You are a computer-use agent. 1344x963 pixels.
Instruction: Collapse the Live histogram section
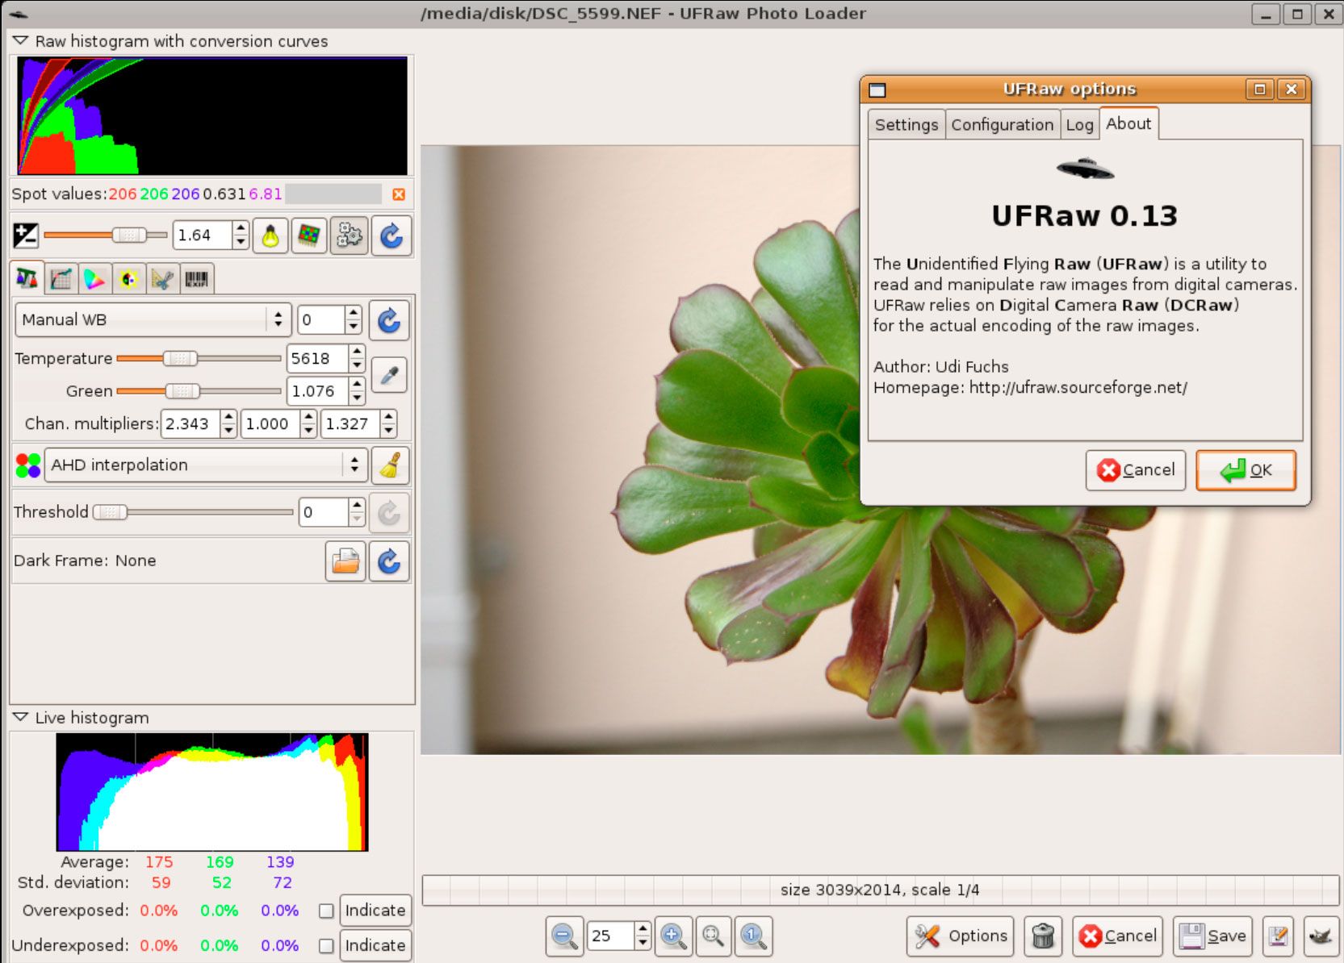(19, 716)
